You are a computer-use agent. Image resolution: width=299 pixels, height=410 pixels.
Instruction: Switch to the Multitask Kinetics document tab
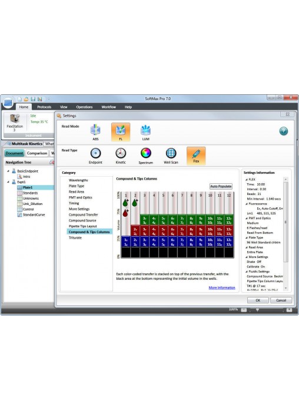[25, 144]
